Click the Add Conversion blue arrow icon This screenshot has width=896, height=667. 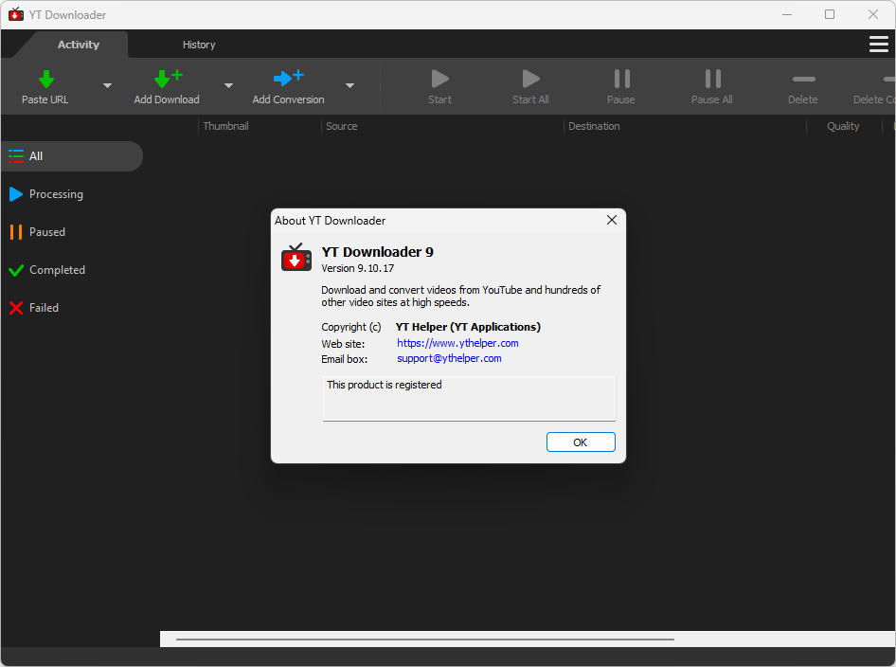(x=289, y=77)
